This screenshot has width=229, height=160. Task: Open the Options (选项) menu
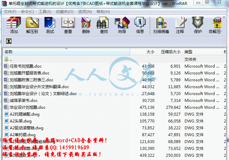pyautogui.click(x=85, y=12)
